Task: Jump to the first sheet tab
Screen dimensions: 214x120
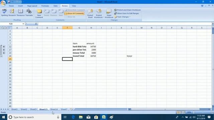Action: pos(1,109)
